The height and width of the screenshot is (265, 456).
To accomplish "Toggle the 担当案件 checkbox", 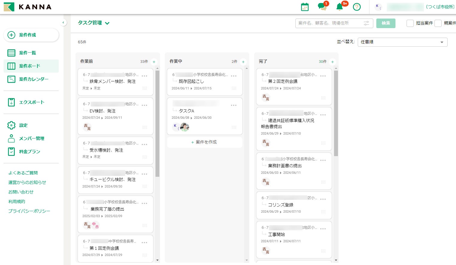I will click(x=410, y=23).
